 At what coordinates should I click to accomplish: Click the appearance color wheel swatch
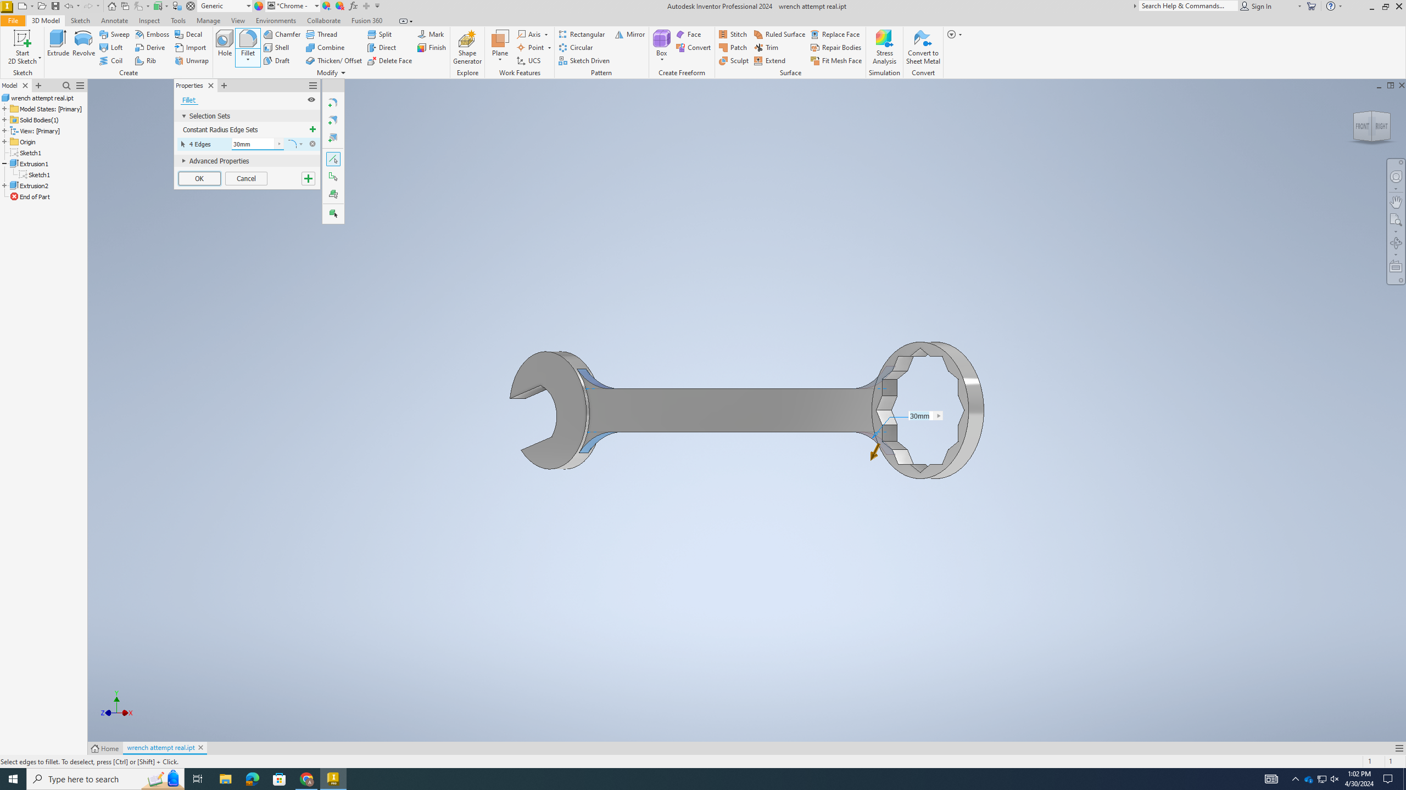(259, 6)
